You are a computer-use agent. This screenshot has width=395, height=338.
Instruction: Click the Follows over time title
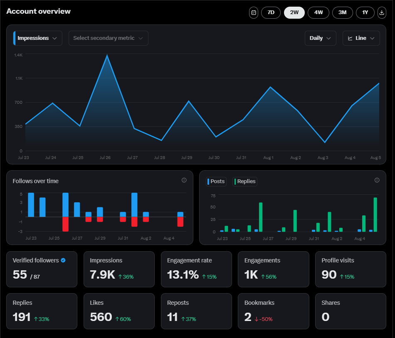[35, 181]
